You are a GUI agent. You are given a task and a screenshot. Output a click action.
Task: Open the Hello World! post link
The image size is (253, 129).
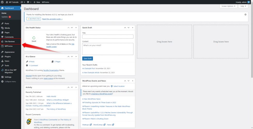coord(51,96)
